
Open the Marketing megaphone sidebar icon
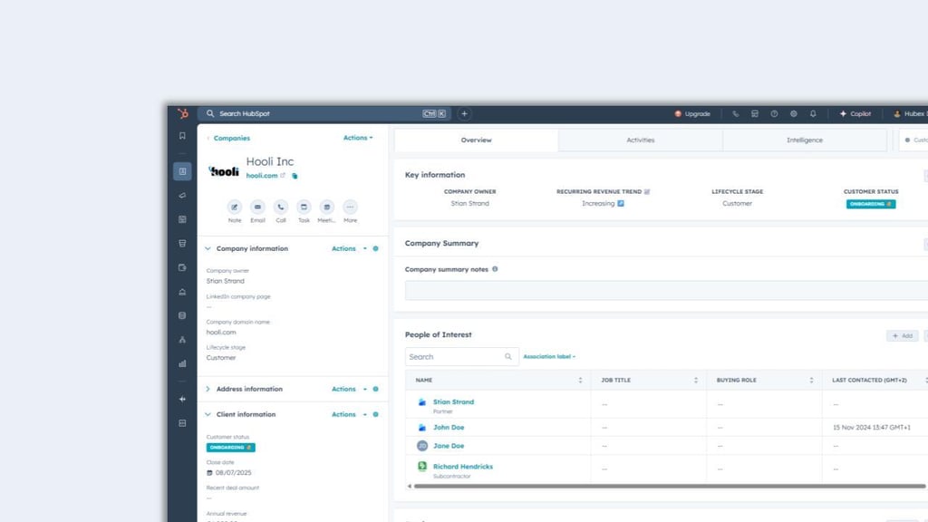click(182, 196)
